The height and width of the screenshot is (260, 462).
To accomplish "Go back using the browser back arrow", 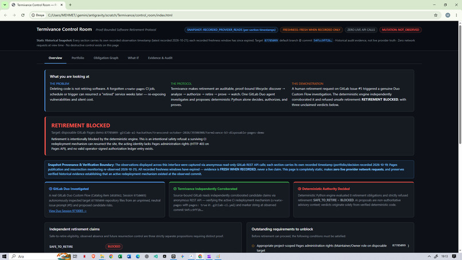I will pos(5,15).
